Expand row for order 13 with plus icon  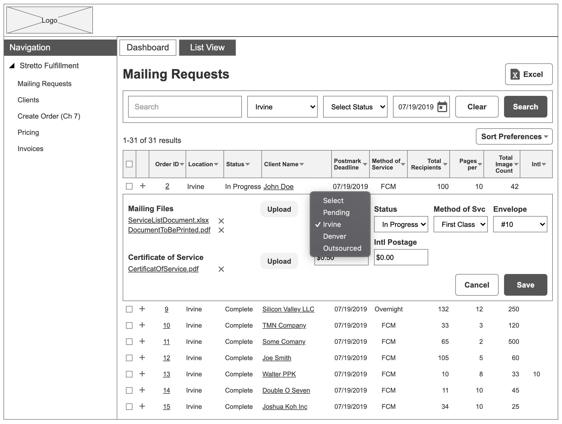click(142, 374)
